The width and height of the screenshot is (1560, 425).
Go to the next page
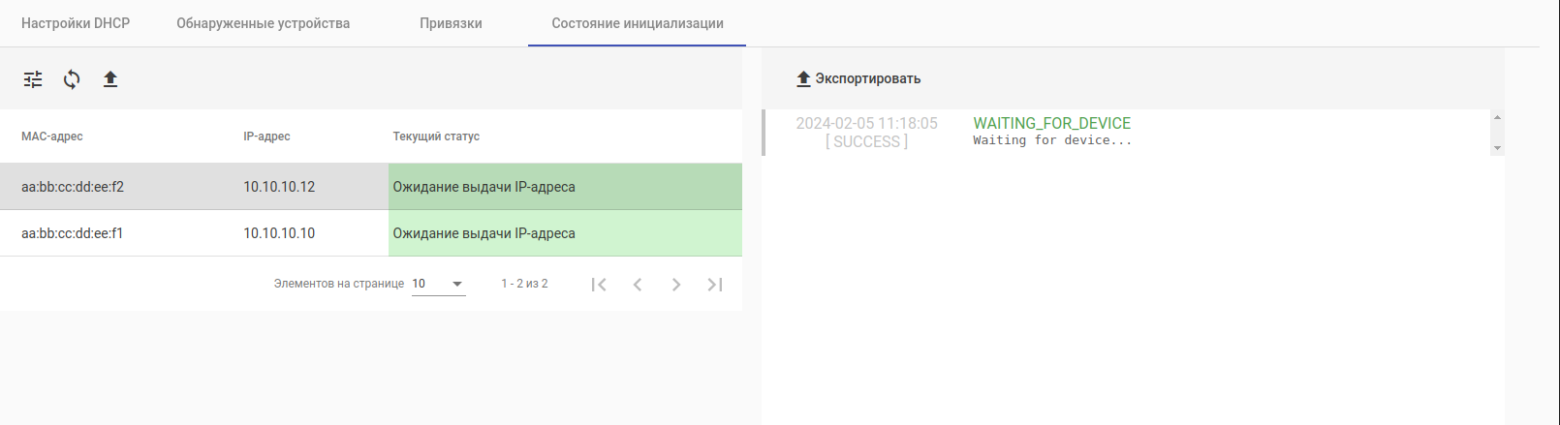[x=676, y=285]
